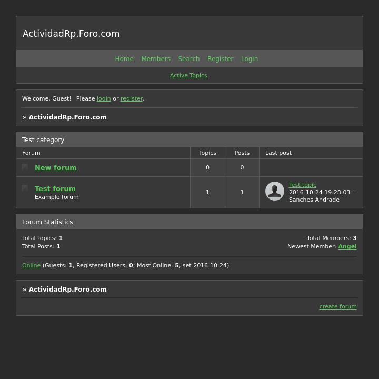Open the Home menu item

tap(124, 59)
